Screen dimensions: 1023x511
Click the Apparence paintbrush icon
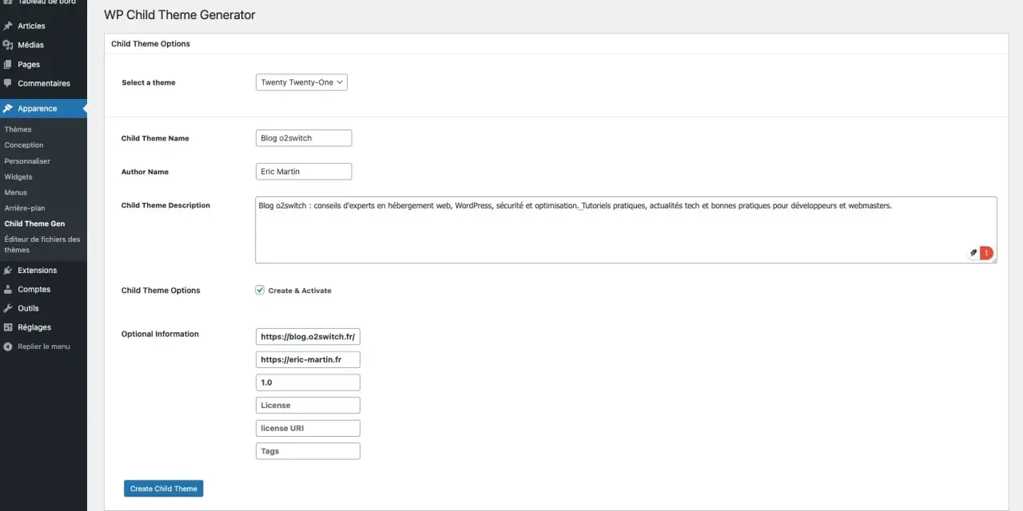[x=8, y=109]
